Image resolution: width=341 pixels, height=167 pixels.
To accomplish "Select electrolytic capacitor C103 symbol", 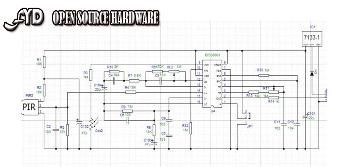I will (x=154, y=142).
